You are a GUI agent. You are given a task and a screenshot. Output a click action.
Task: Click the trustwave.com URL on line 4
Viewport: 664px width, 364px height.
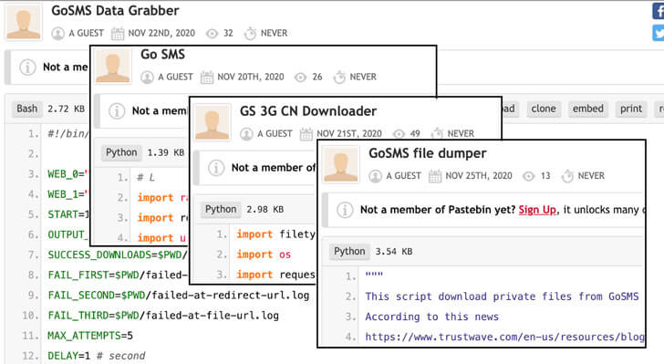pos(504,337)
